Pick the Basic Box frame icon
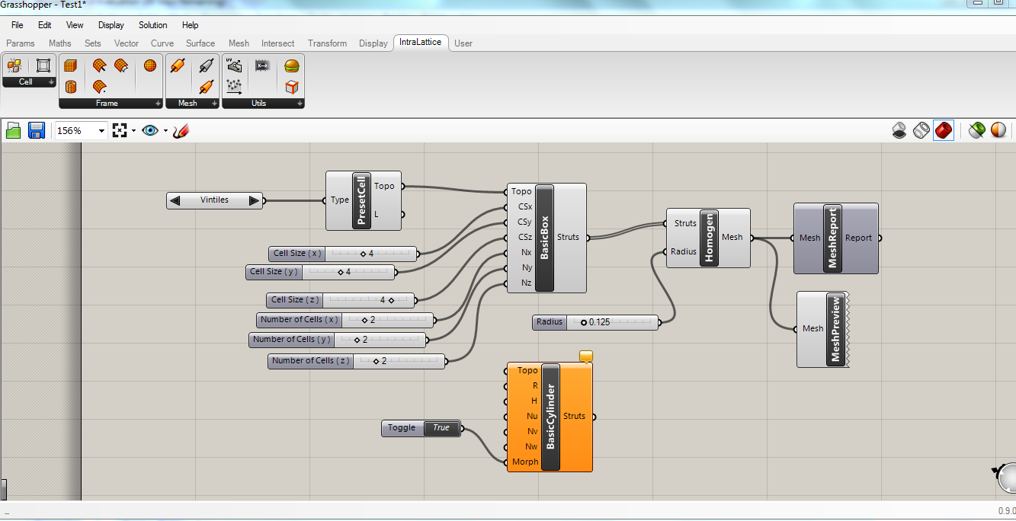 pyautogui.click(x=71, y=66)
